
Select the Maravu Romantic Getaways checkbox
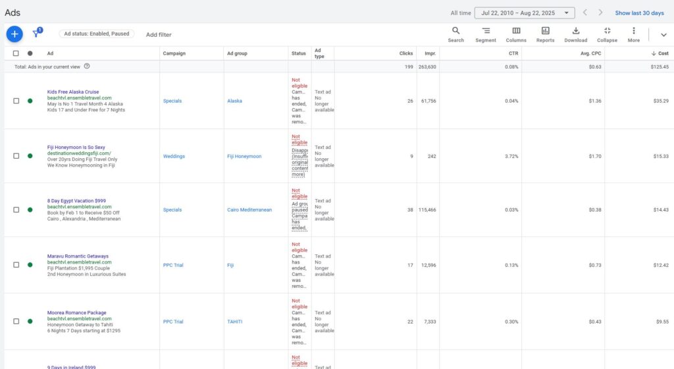pyautogui.click(x=16, y=264)
